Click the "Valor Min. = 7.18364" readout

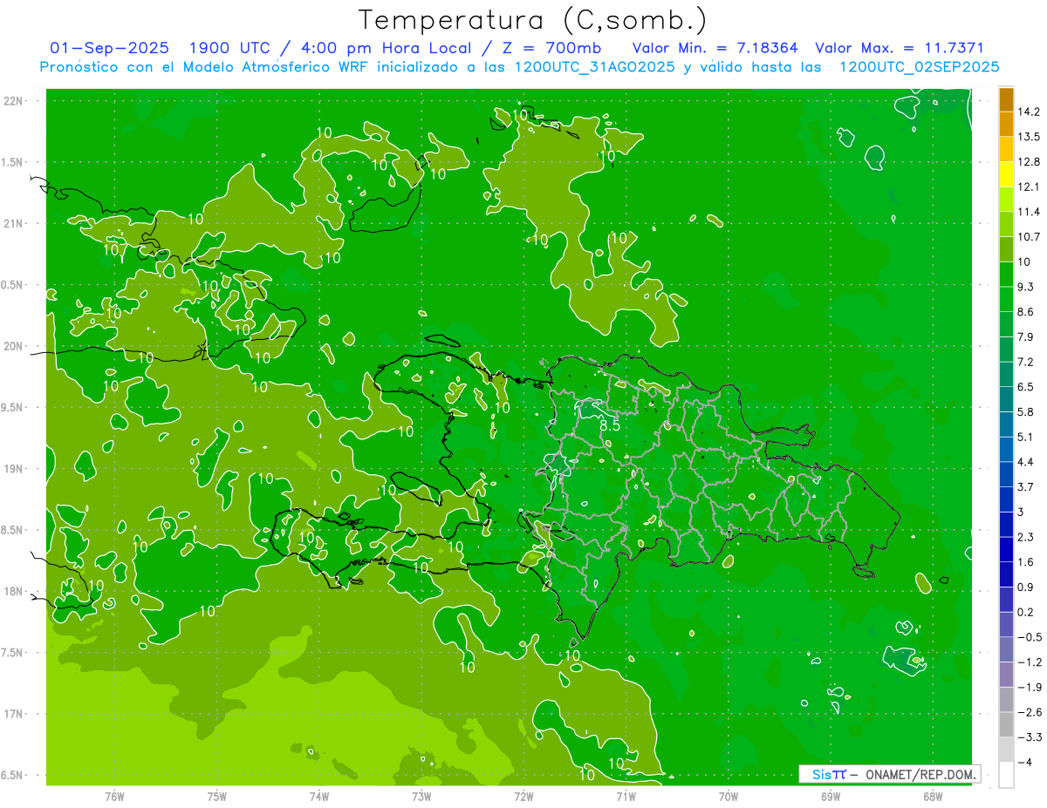pyautogui.click(x=715, y=48)
